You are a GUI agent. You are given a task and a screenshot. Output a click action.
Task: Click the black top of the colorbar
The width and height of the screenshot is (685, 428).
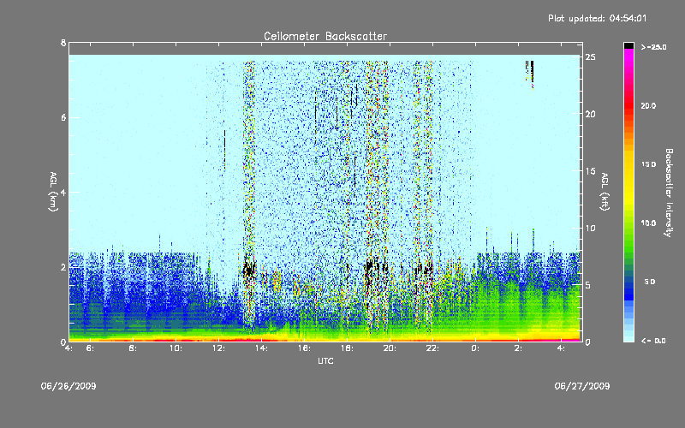point(628,45)
